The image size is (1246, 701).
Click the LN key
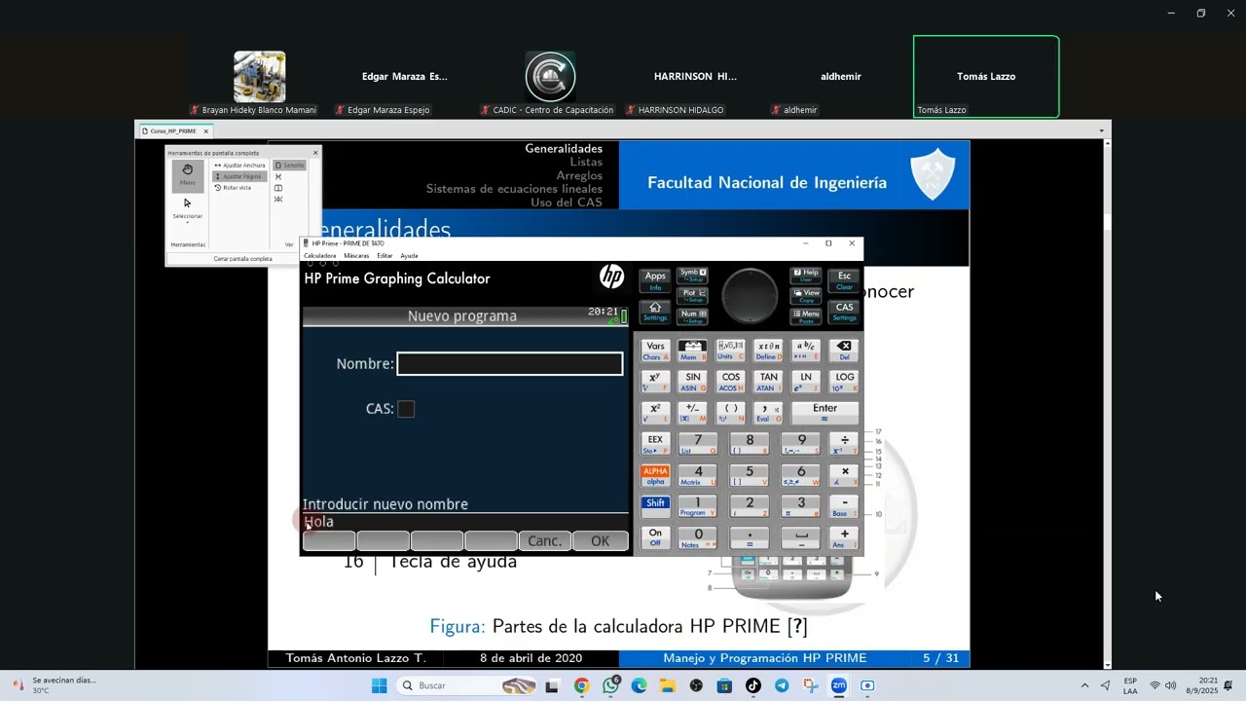tap(806, 382)
